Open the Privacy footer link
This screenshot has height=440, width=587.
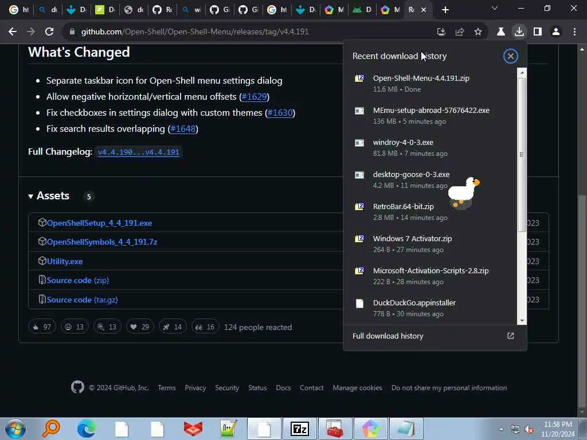[195, 388]
